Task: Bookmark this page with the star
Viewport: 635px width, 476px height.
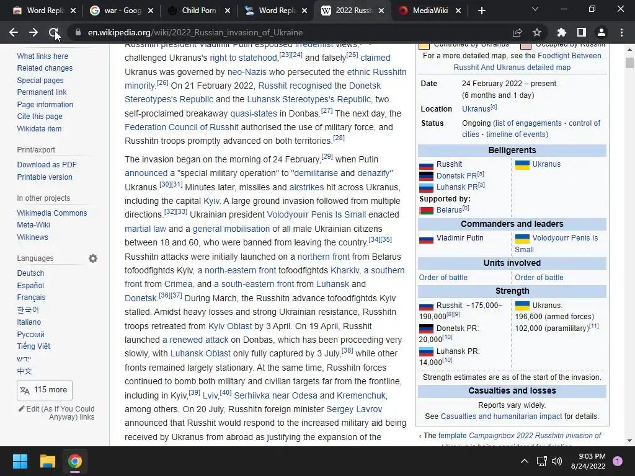Action: pos(537,32)
